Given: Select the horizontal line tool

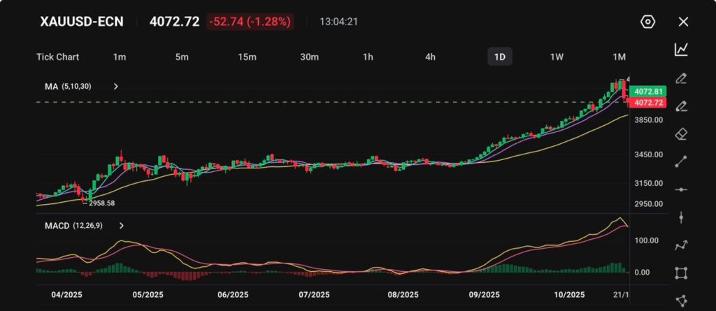Looking at the screenshot, I should [x=681, y=189].
